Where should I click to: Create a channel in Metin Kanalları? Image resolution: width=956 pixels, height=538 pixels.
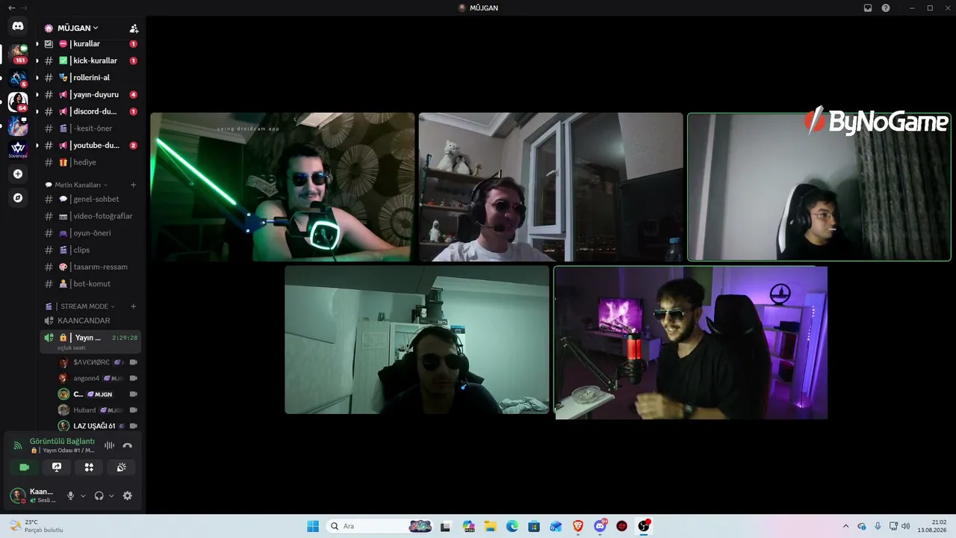click(134, 185)
